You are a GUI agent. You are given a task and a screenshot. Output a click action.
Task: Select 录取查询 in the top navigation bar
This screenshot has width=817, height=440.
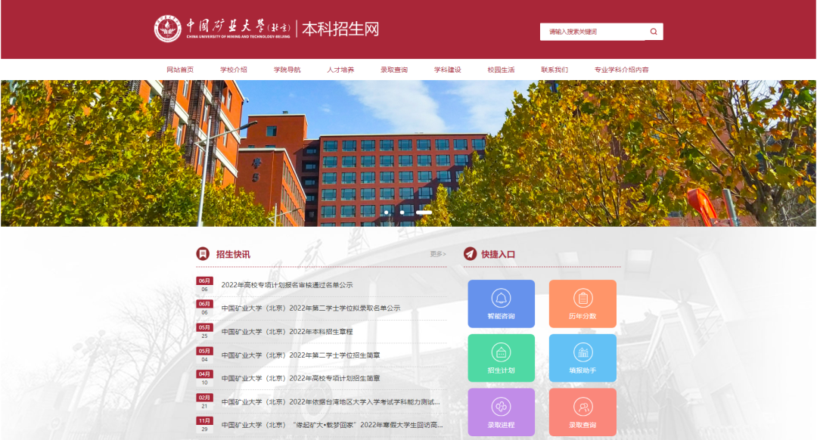(x=394, y=70)
